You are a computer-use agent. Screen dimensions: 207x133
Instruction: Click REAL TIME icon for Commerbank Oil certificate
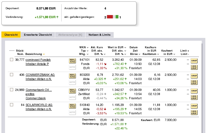pos(72,91)
